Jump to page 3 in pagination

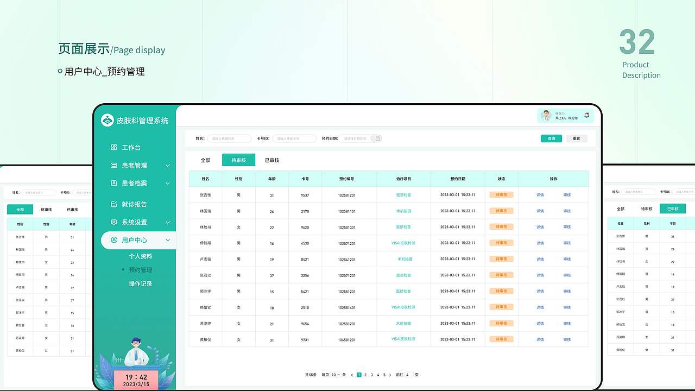click(x=371, y=375)
